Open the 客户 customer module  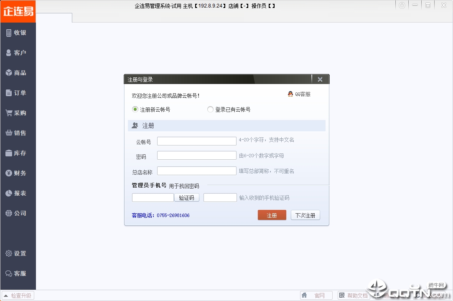(x=16, y=53)
